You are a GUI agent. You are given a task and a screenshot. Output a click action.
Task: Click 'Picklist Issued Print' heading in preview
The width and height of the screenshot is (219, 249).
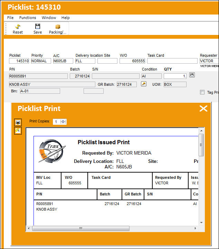[x=104, y=142]
